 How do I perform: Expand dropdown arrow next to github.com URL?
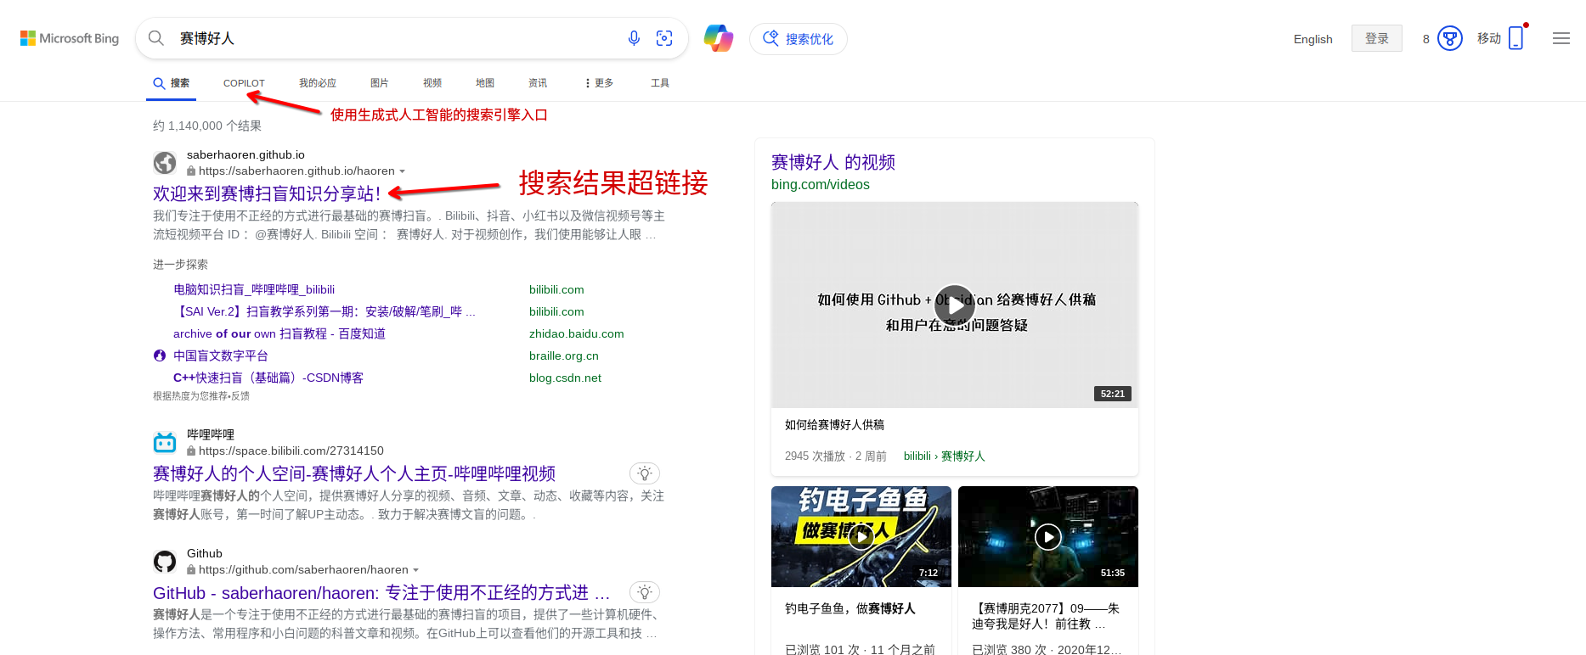point(416,570)
